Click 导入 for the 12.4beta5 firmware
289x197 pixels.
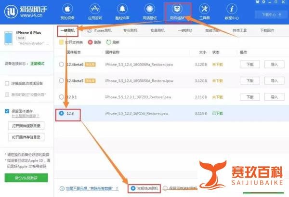click(x=274, y=81)
